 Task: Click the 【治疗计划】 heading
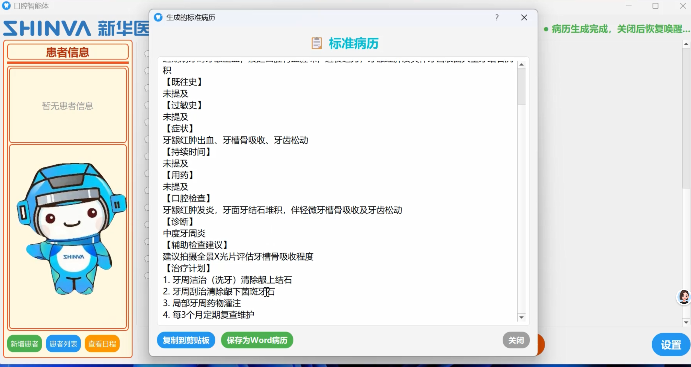coord(188,268)
